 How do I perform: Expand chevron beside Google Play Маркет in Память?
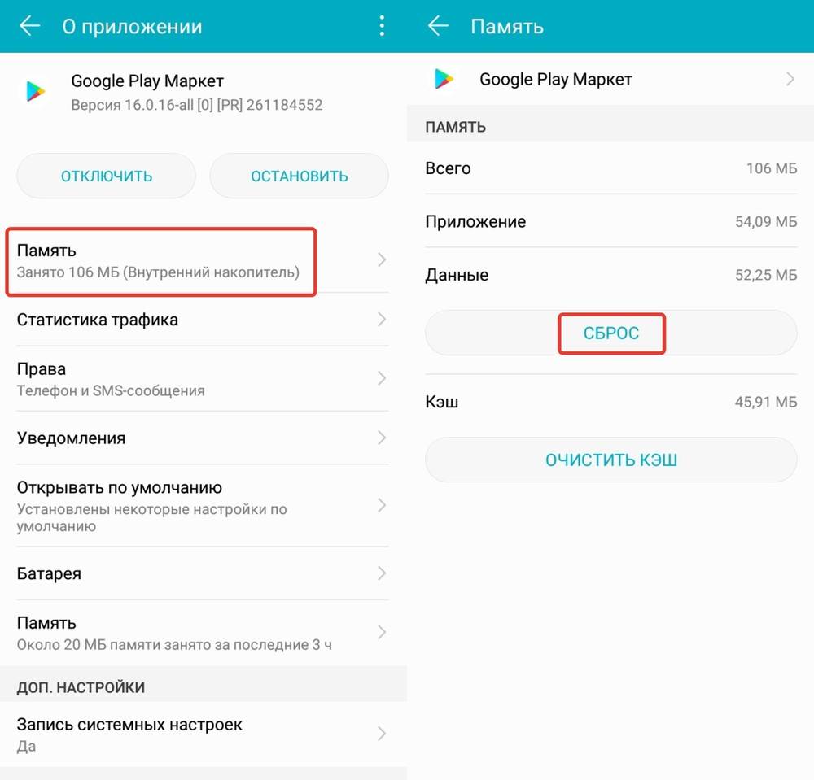pyautogui.click(x=790, y=79)
